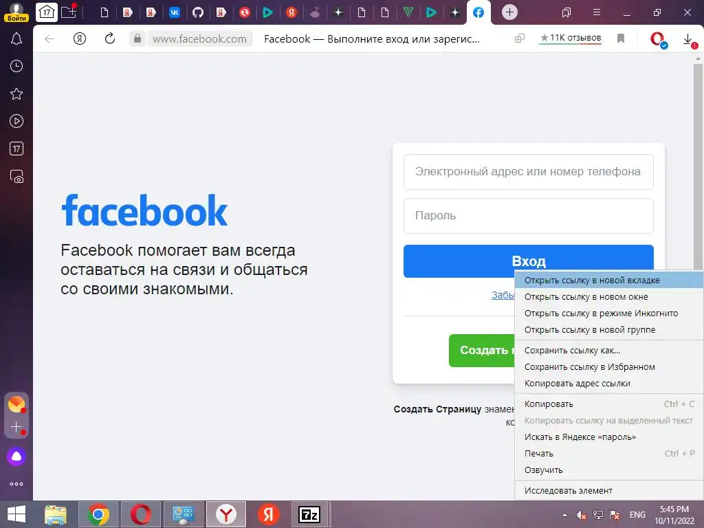Go back with the arrow button
The image size is (704, 528).
pos(49,39)
